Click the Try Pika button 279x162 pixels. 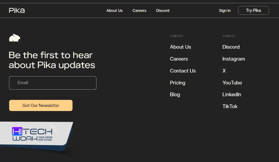pyautogui.click(x=253, y=11)
